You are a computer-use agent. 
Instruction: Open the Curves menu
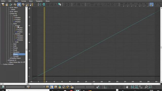pos(24,1)
